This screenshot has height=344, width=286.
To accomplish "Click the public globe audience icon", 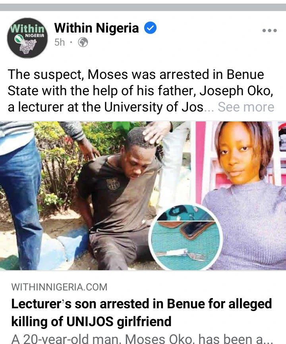I will [x=83, y=42].
